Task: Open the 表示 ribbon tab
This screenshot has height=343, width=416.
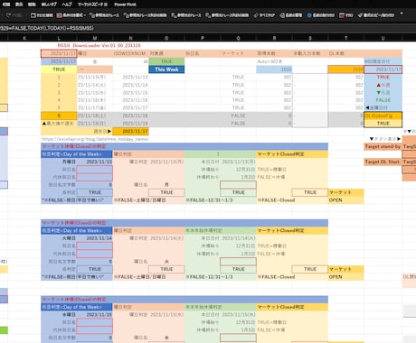Action: coord(19,5)
